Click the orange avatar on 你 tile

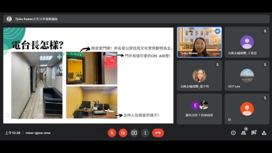coord(247,109)
